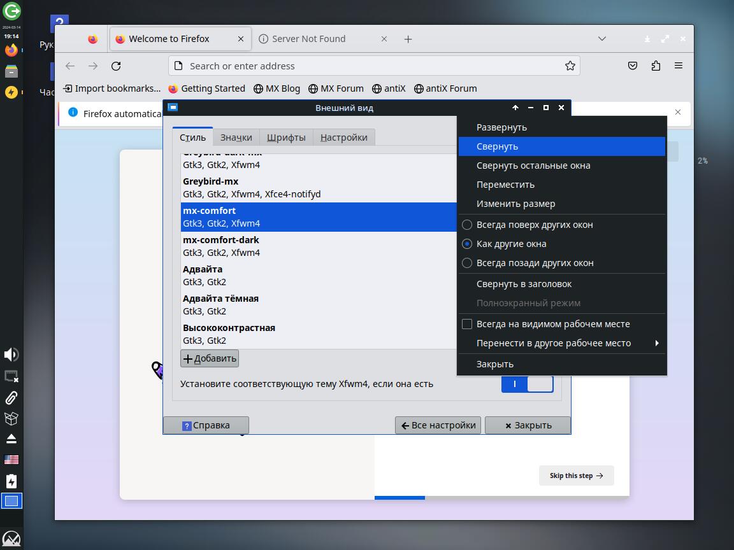
Task: Switch to the Шрифты tab
Action: point(286,137)
